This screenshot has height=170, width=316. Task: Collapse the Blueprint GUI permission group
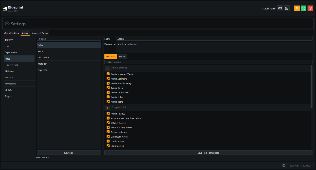(x=108, y=108)
